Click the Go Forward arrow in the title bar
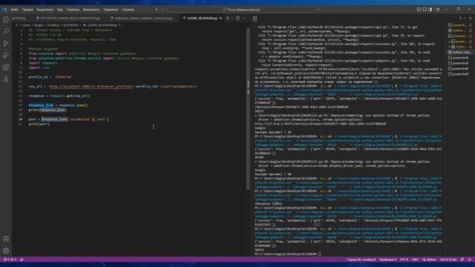 163,10
